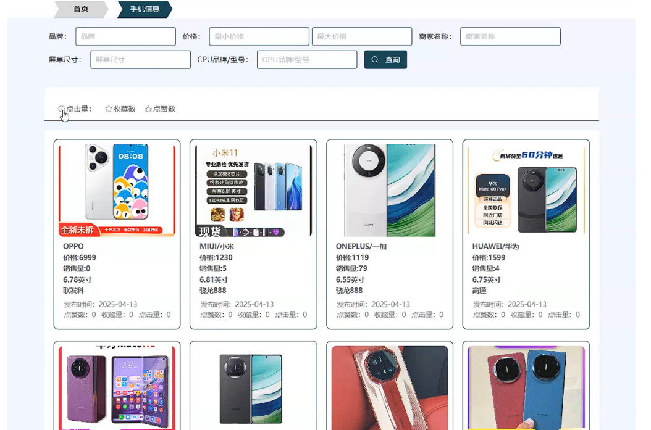651x430 pixels.
Task: Click the HUAWEI/华为 brand title
Action: pyautogui.click(x=496, y=246)
